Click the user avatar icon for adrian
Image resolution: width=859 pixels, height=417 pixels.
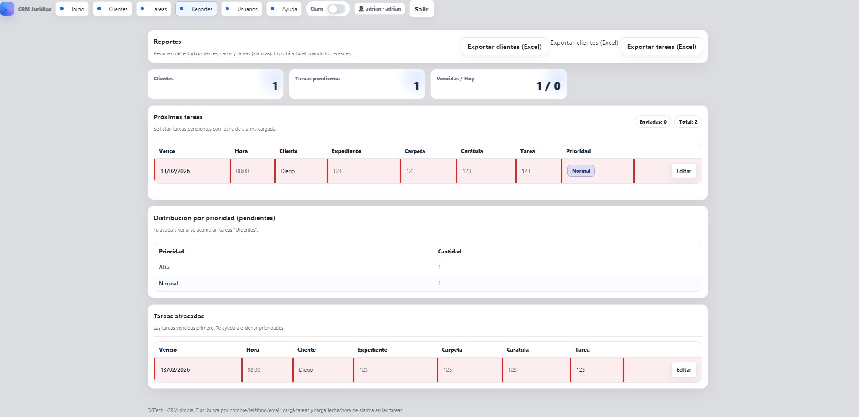pos(361,9)
